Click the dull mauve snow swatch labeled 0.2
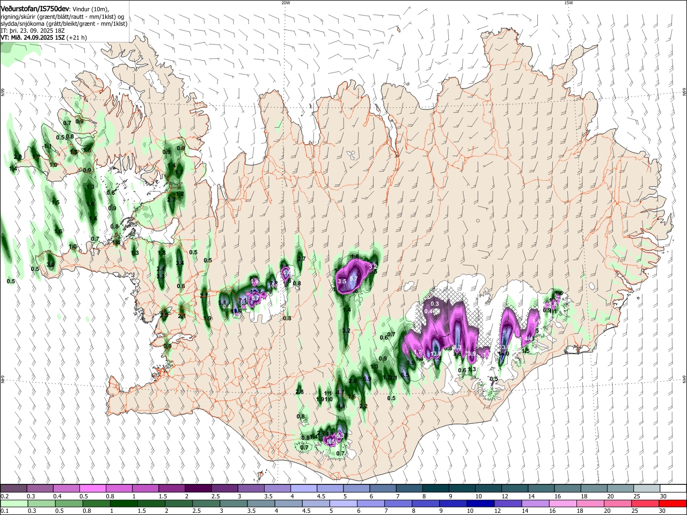 (x=13, y=488)
